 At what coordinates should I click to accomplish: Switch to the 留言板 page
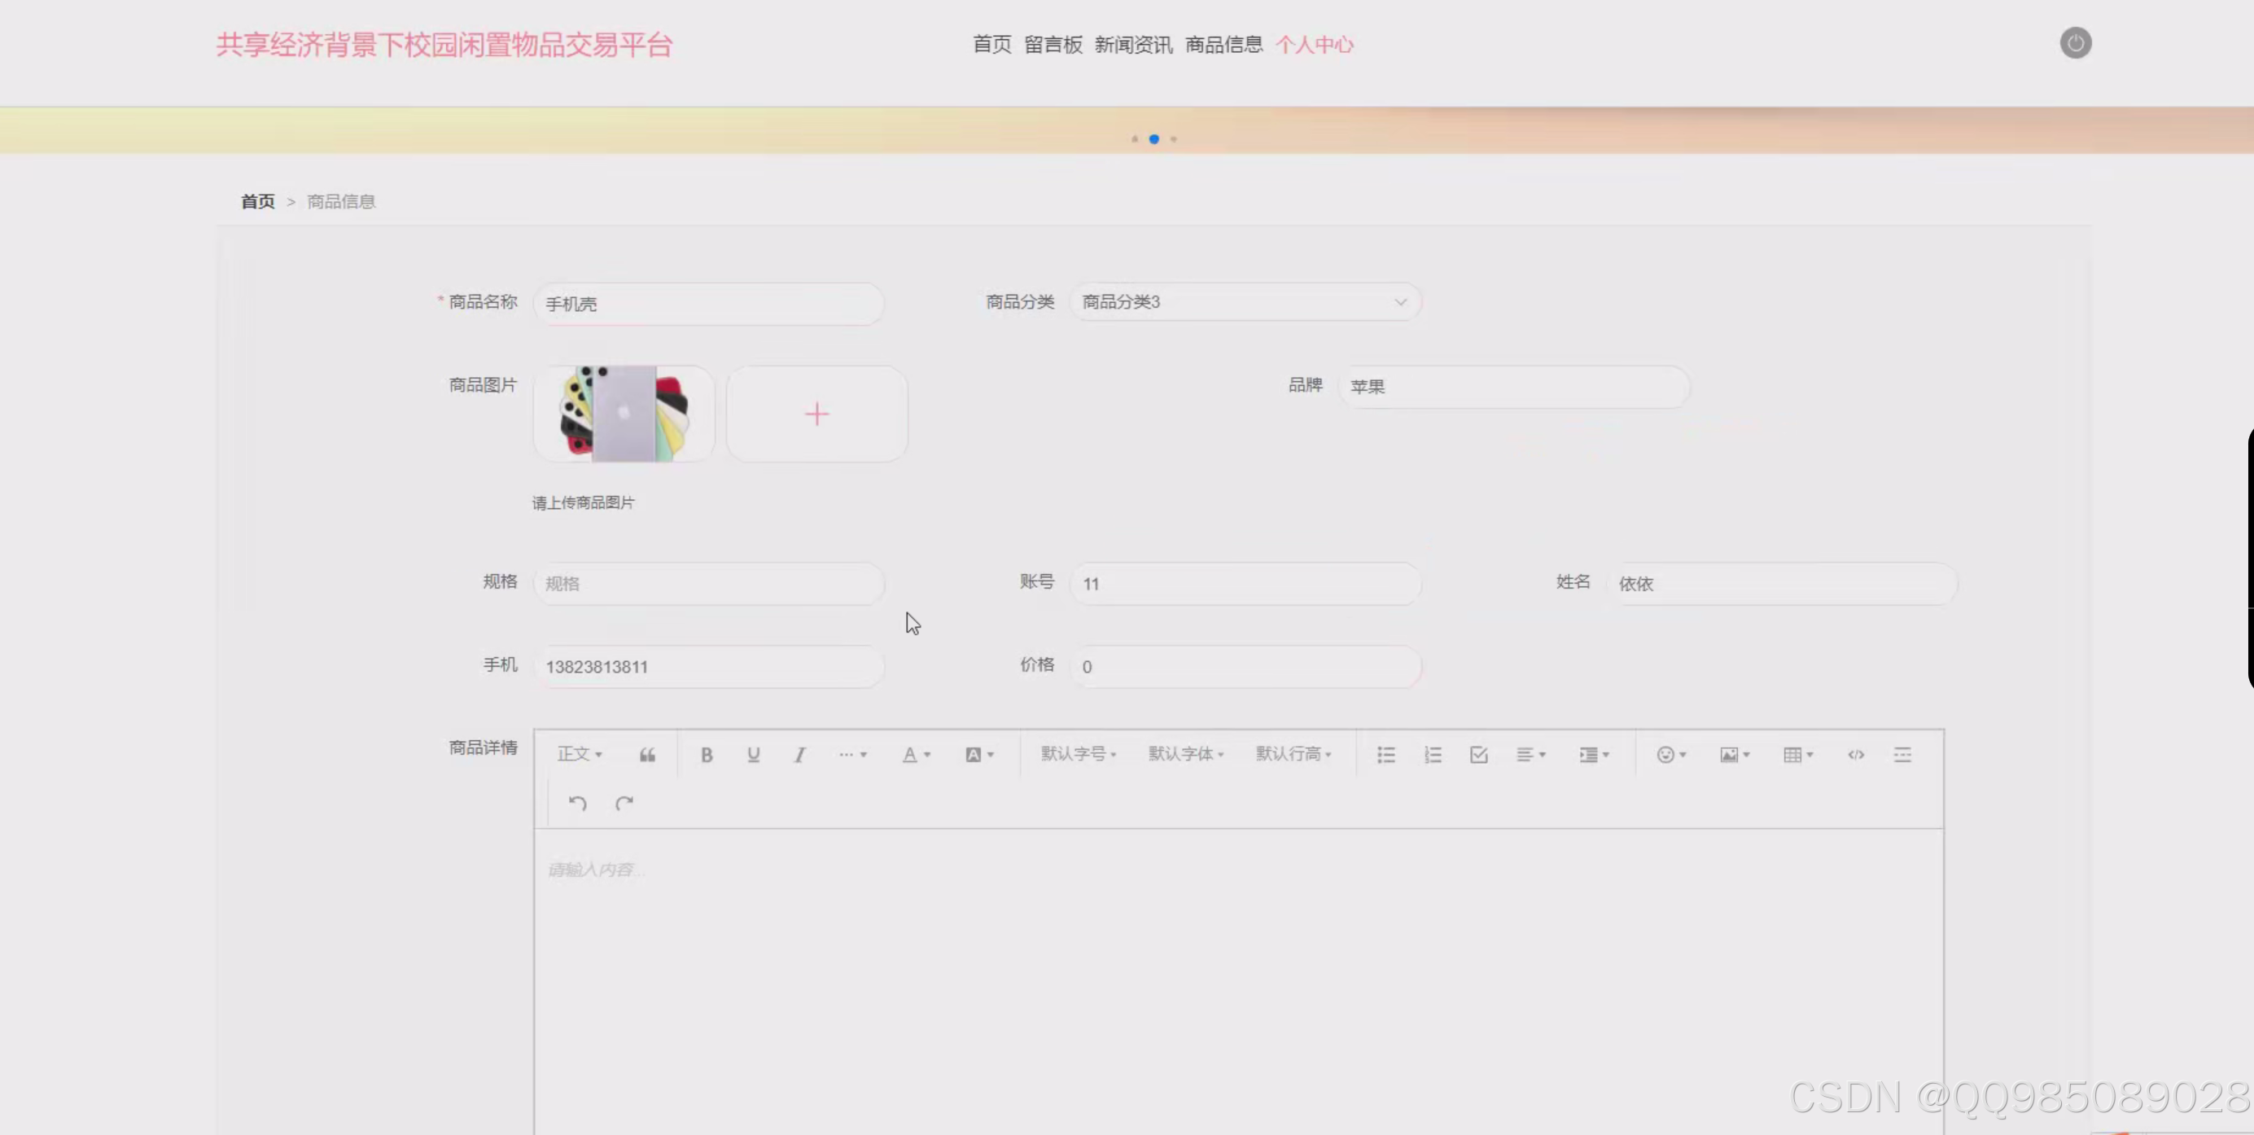[1053, 44]
